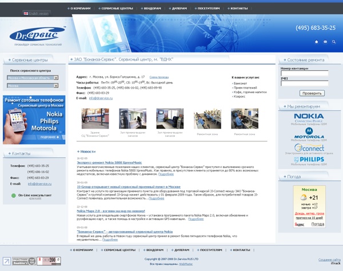Click the weather cloud-sun icon
The height and width of the screenshot is (271, 343).
[x=304, y=197]
